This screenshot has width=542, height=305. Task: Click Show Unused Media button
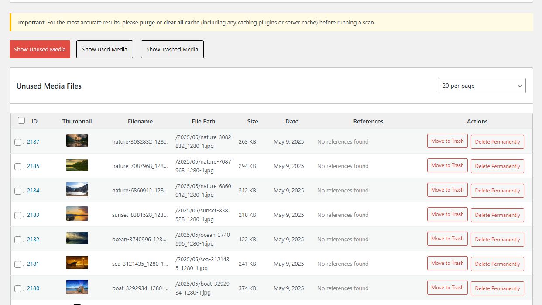pos(40,49)
